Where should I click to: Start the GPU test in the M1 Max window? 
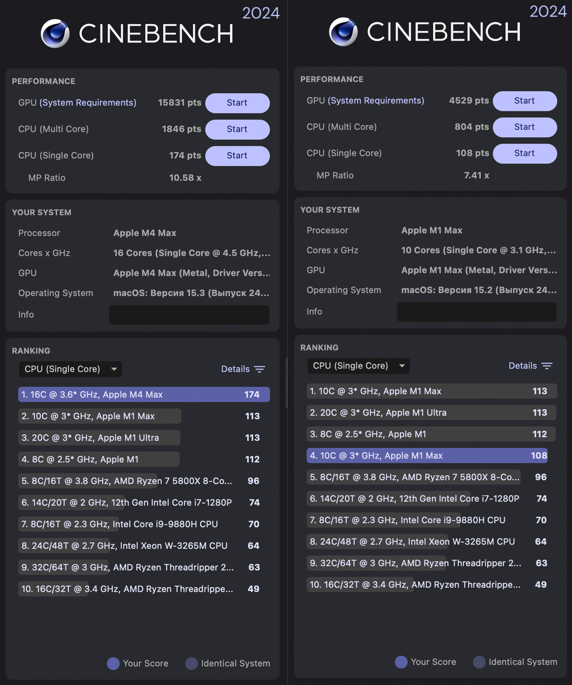coord(525,101)
